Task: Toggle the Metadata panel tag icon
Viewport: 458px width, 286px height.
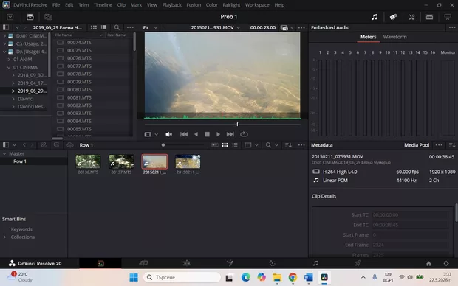Action: (393, 17)
